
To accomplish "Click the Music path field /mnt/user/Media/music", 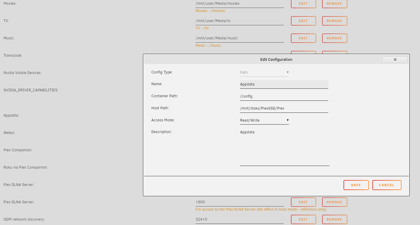I will pyautogui.click(x=239, y=38).
